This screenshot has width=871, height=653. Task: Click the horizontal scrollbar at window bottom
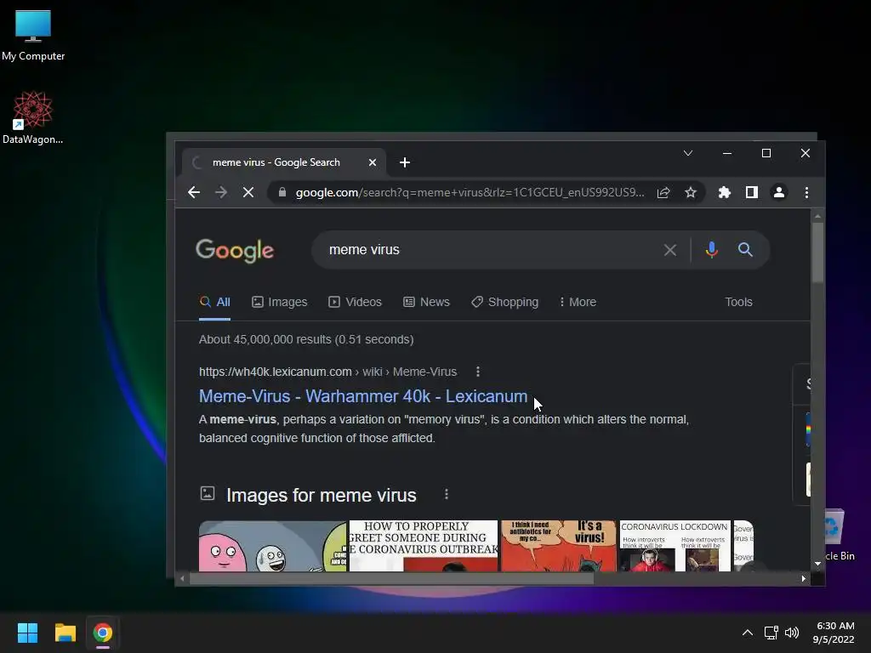point(391,578)
